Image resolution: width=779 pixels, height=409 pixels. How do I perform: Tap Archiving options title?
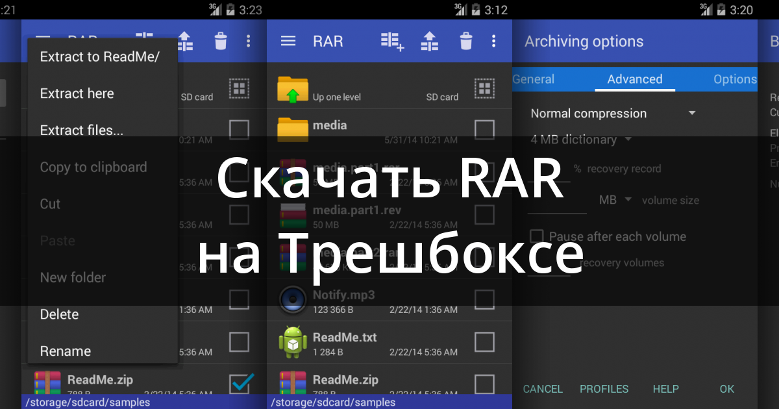[x=584, y=42]
